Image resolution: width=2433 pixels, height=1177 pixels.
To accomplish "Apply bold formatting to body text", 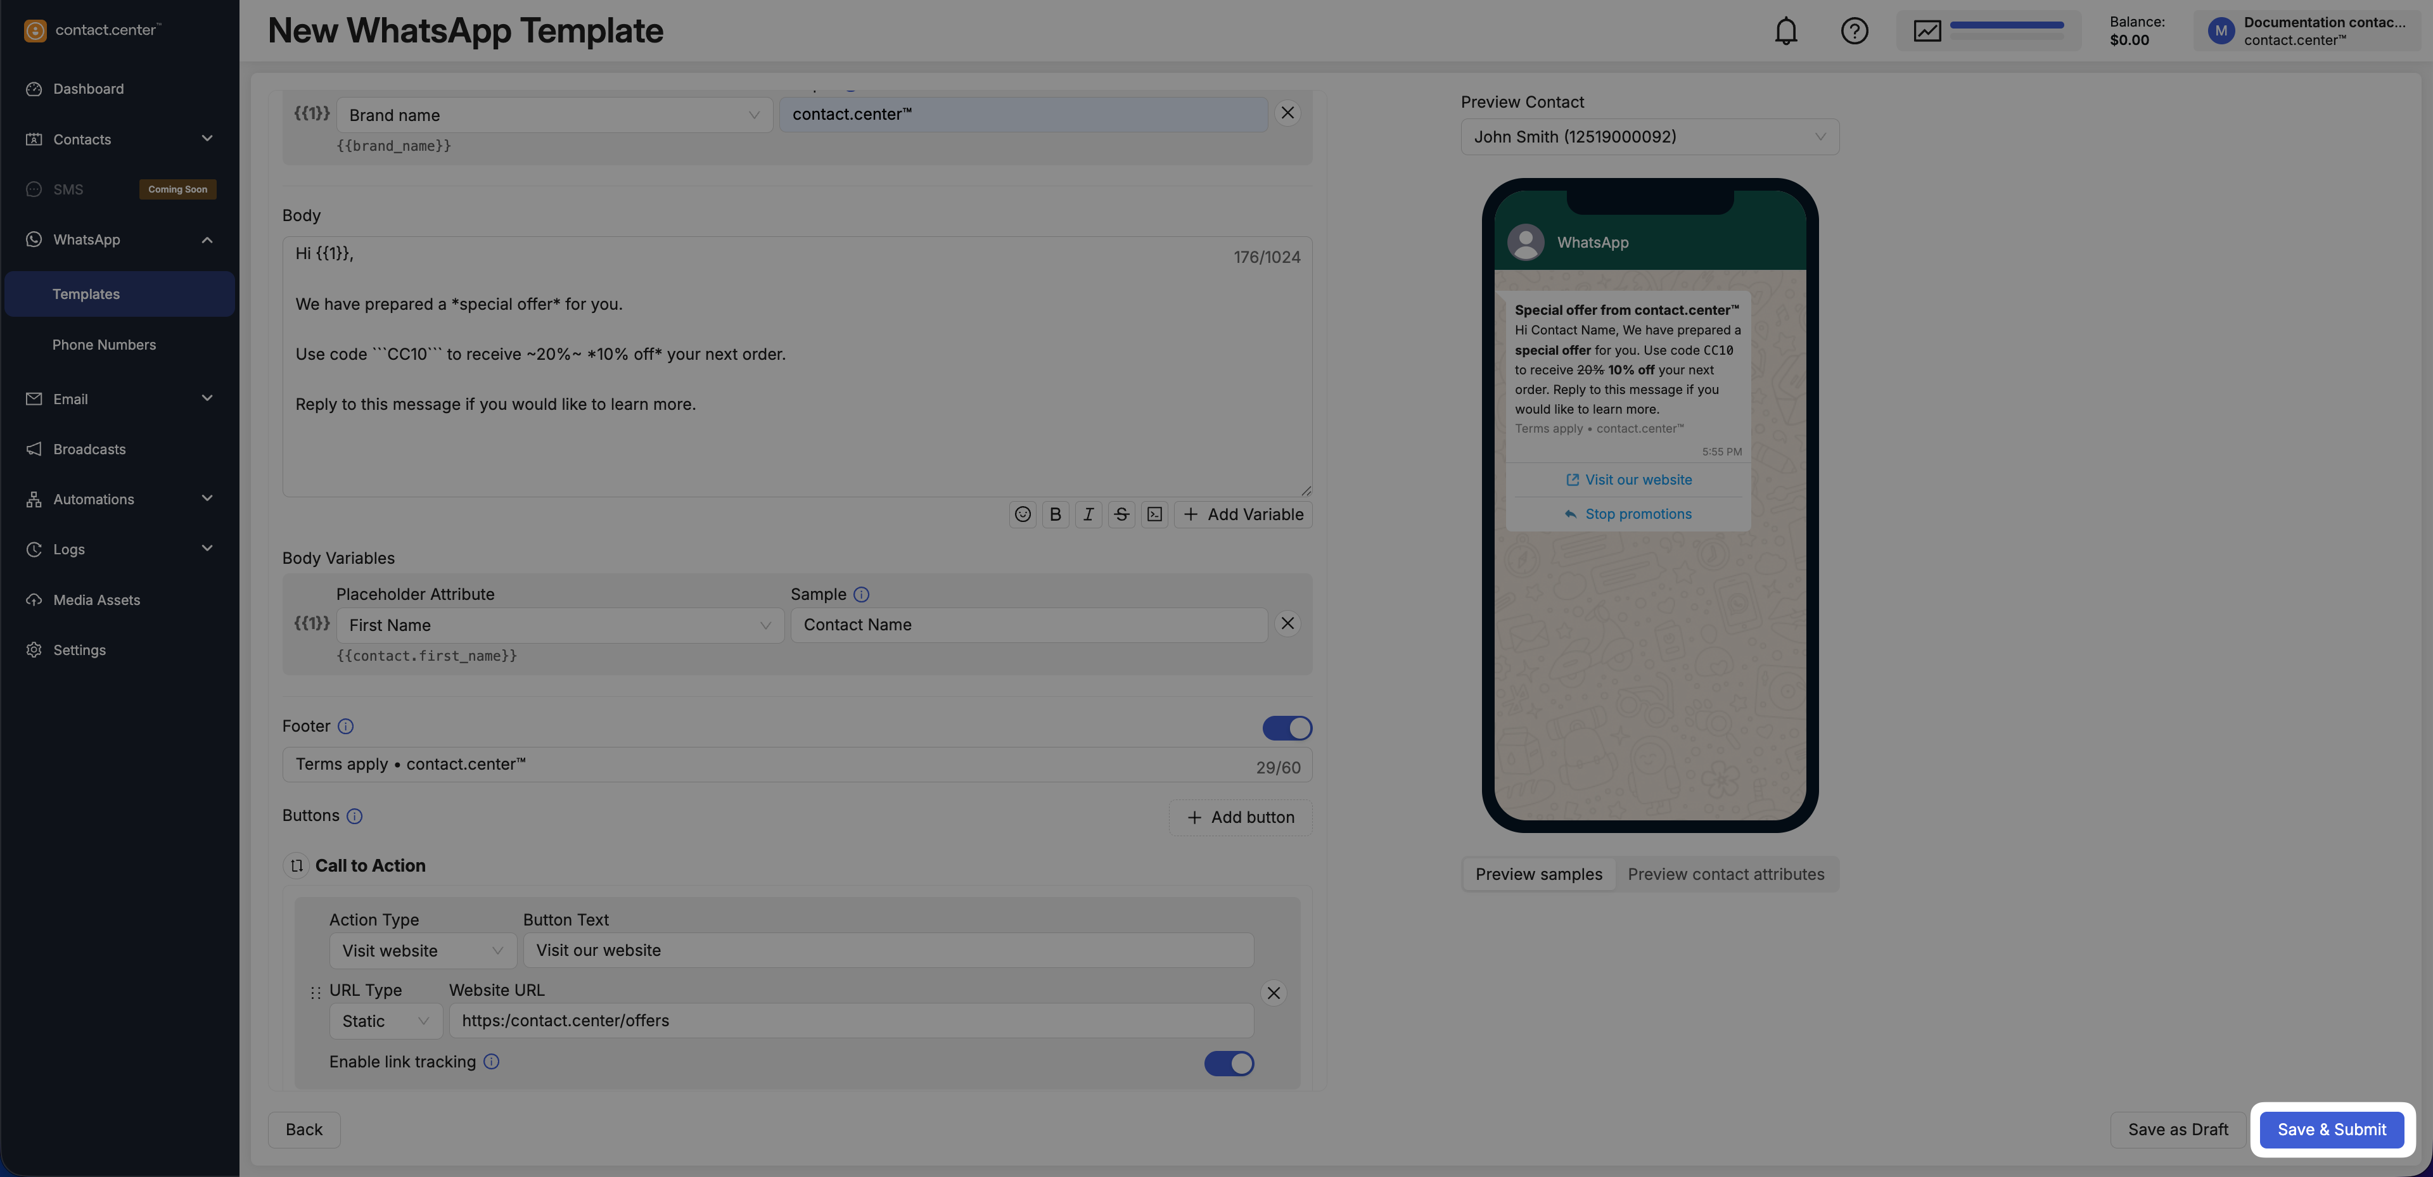I will pyautogui.click(x=1055, y=515).
